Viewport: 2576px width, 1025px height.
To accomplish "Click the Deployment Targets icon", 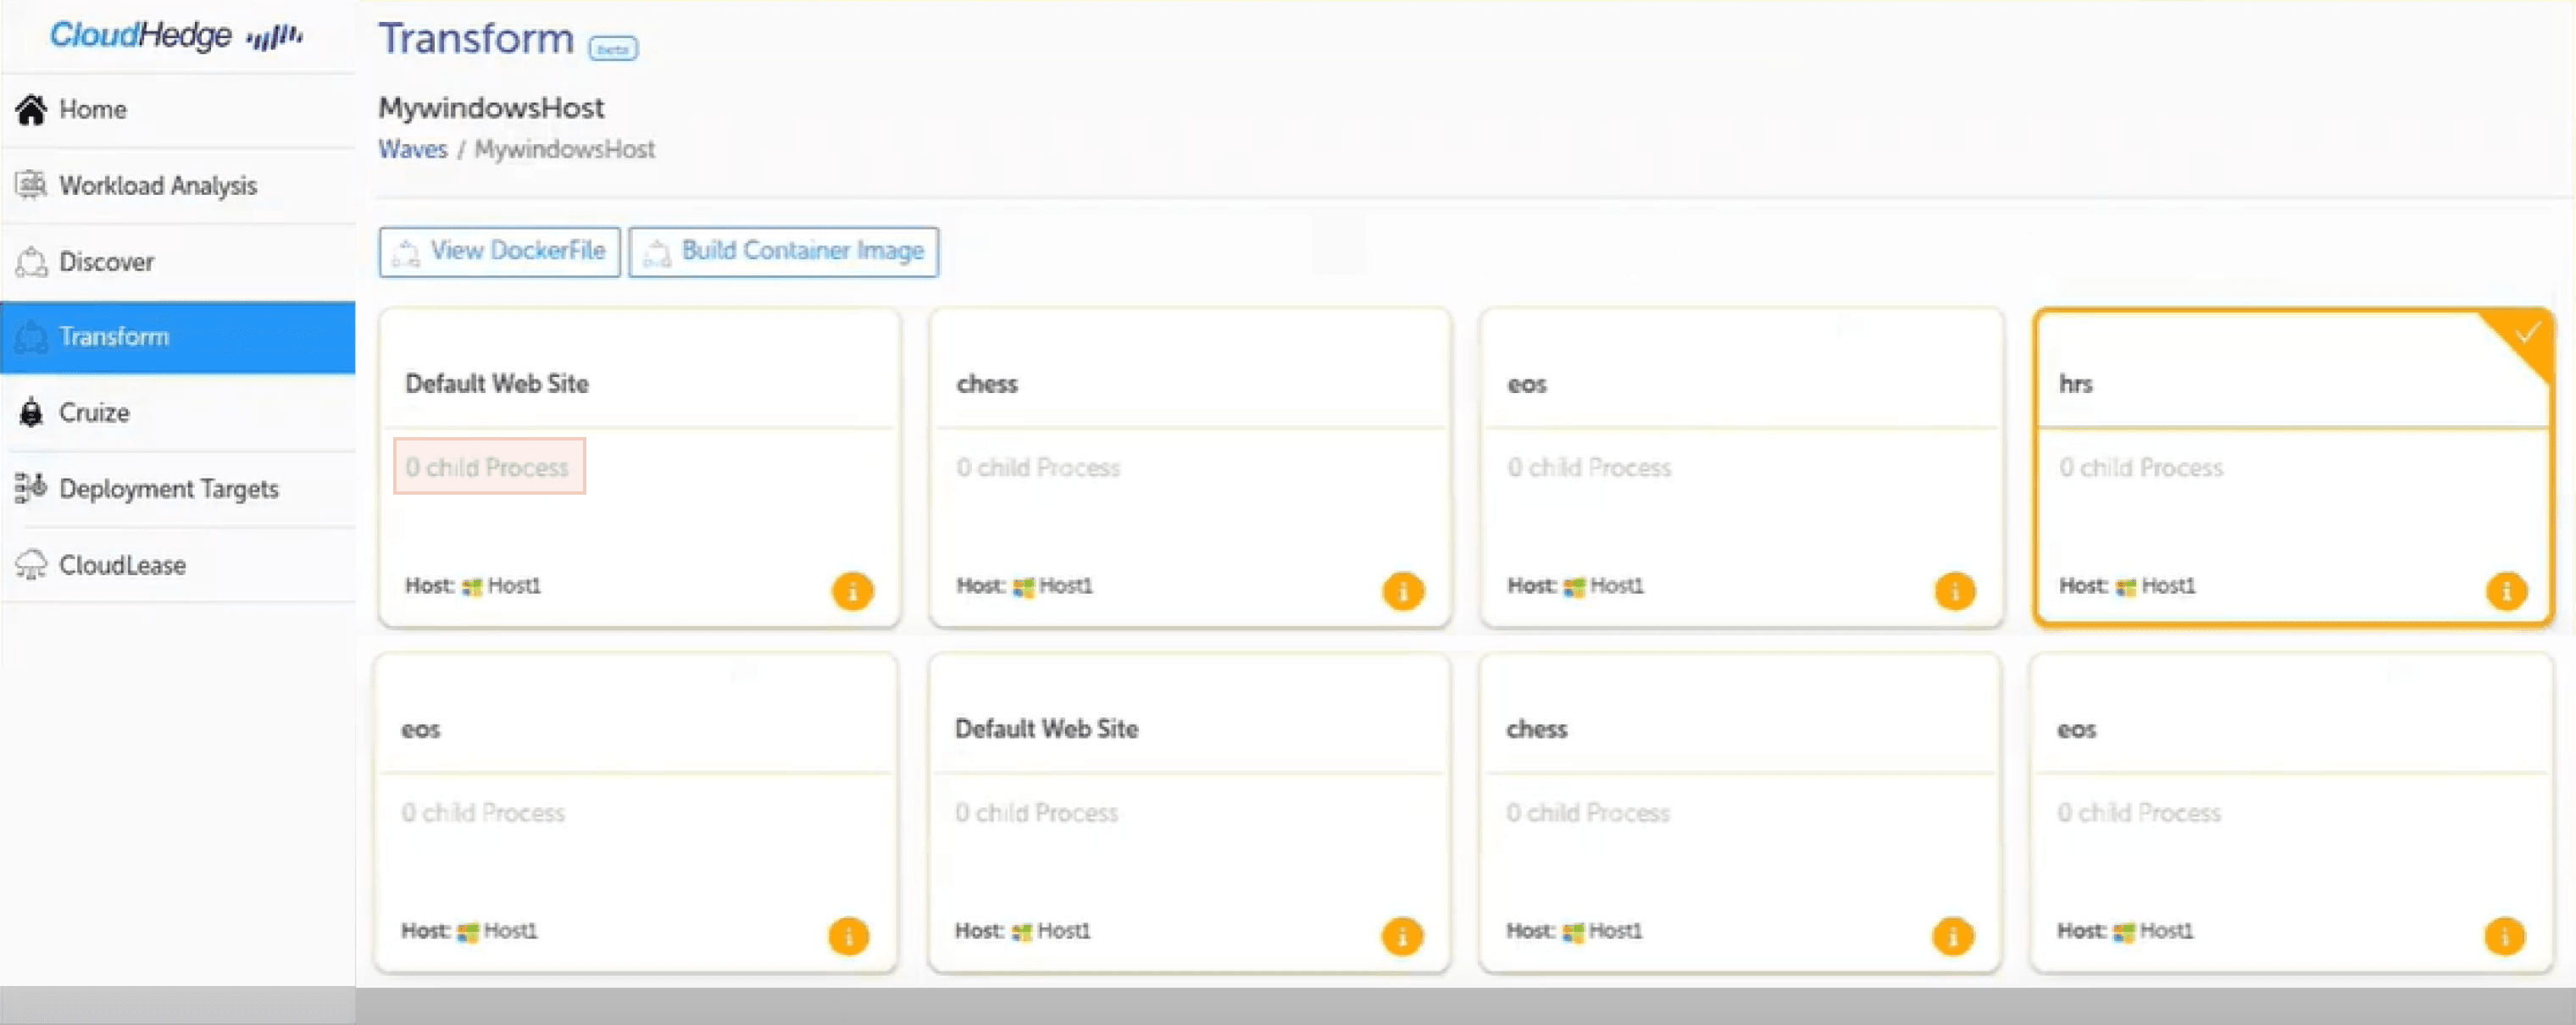I will (31, 488).
